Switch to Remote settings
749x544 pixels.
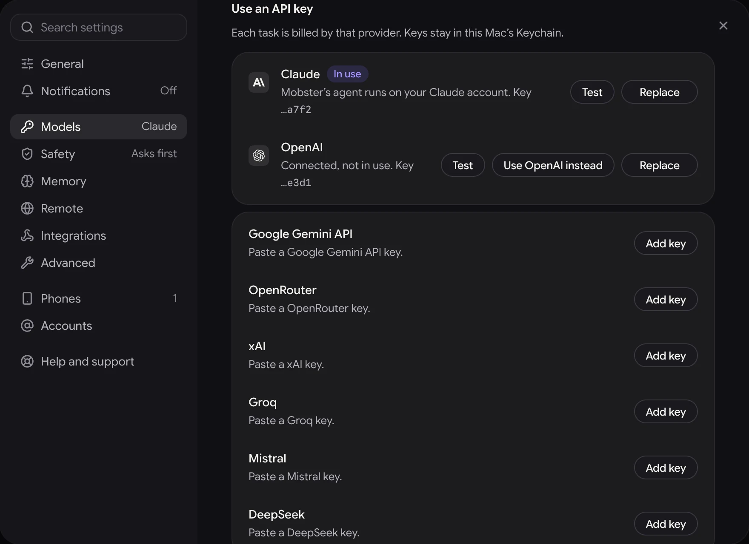pos(99,208)
